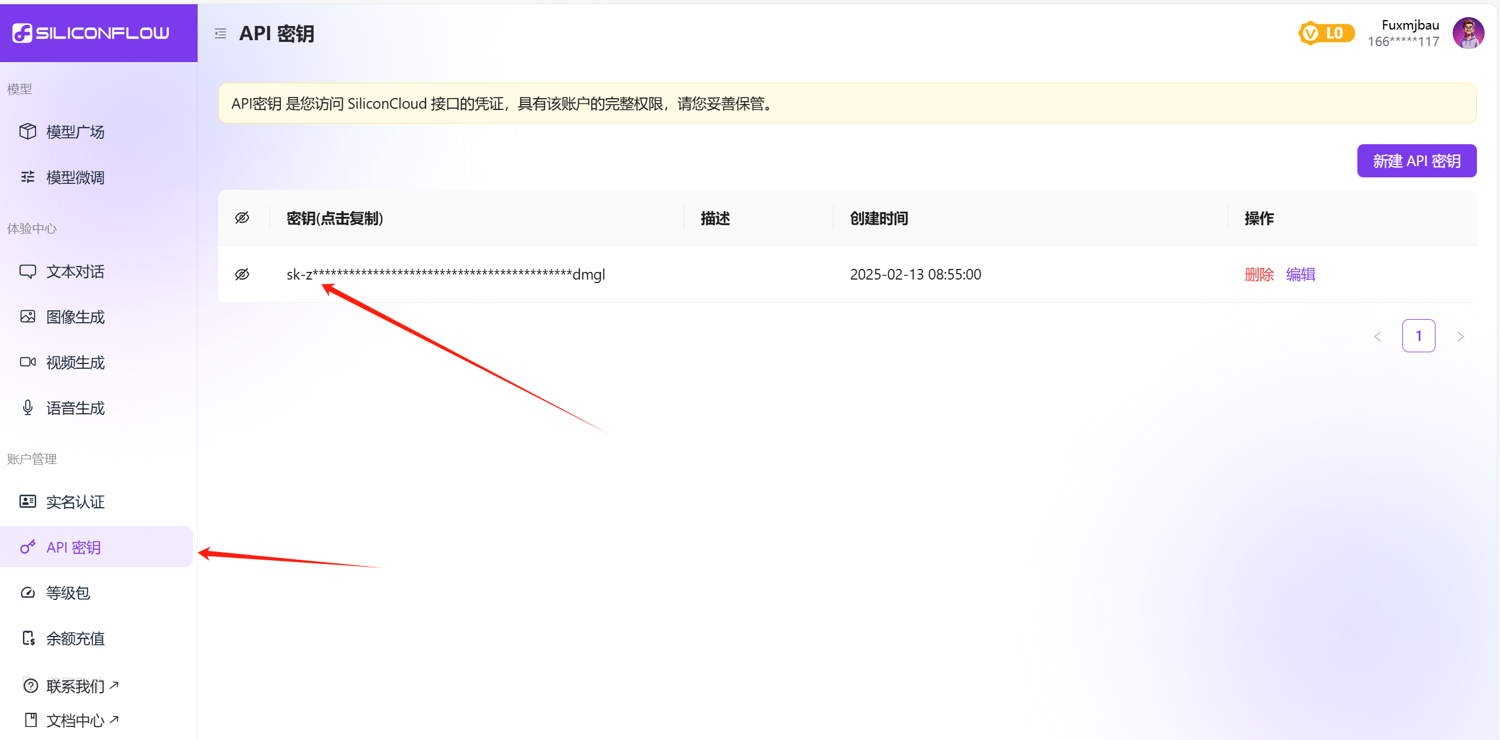Go to 文本对话 (Text Chat)
The height and width of the screenshot is (740, 1500).
click(x=75, y=271)
